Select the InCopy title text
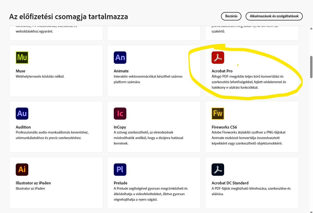 [x=120, y=127]
